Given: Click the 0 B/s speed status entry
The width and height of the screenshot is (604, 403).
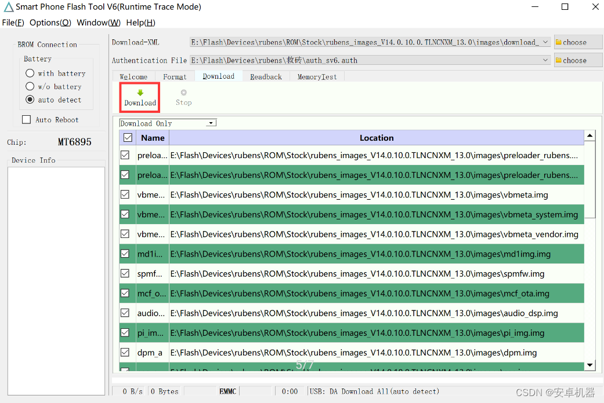Looking at the screenshot, I should (x=132, y=391).
